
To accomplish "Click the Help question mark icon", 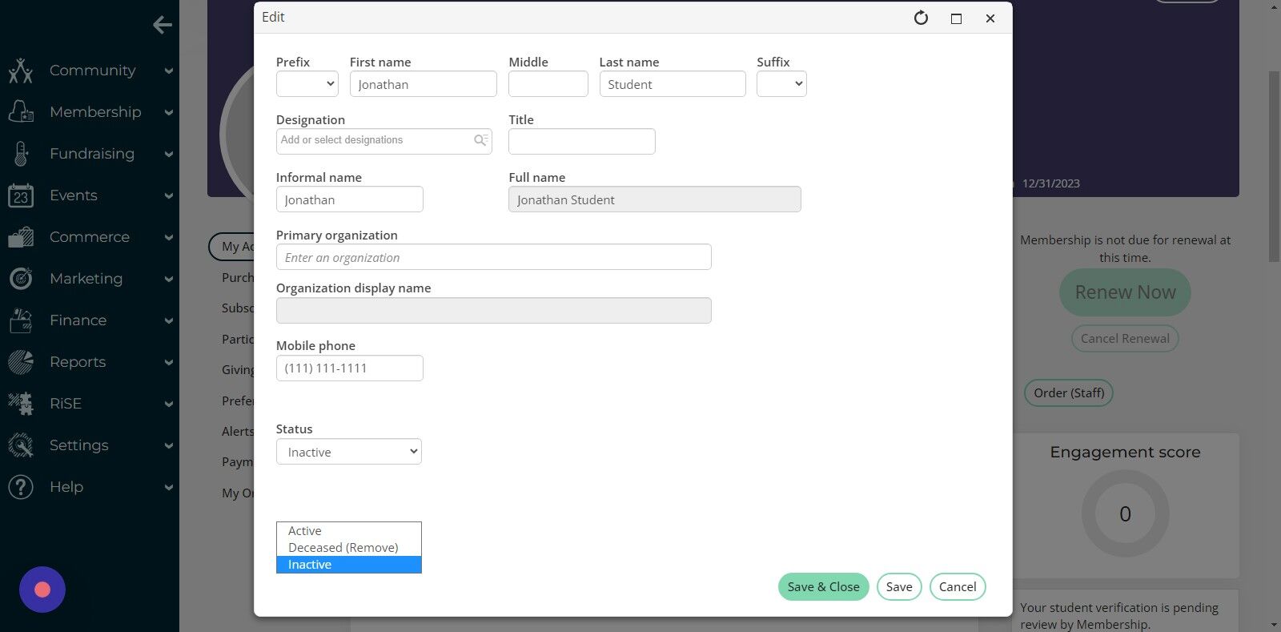I will 21,487.
